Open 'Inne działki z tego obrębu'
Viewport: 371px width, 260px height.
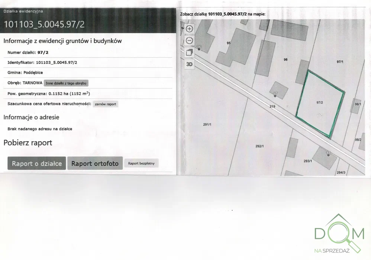[x=66, y=83]
